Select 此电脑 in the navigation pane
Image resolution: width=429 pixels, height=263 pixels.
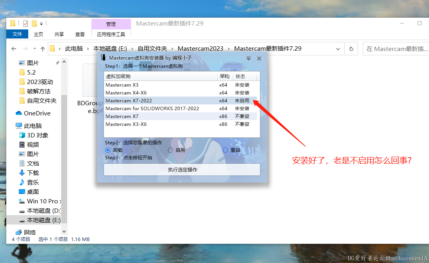(x=33, y=126)
